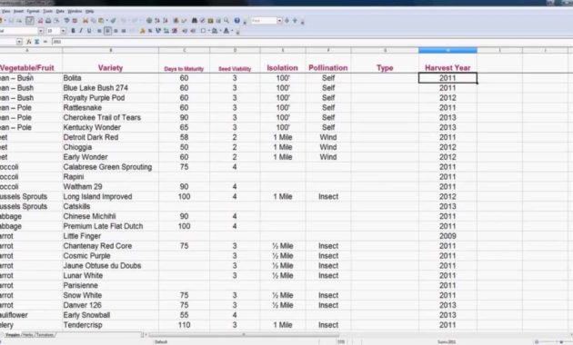Sort the column ascending

point(157,21)
